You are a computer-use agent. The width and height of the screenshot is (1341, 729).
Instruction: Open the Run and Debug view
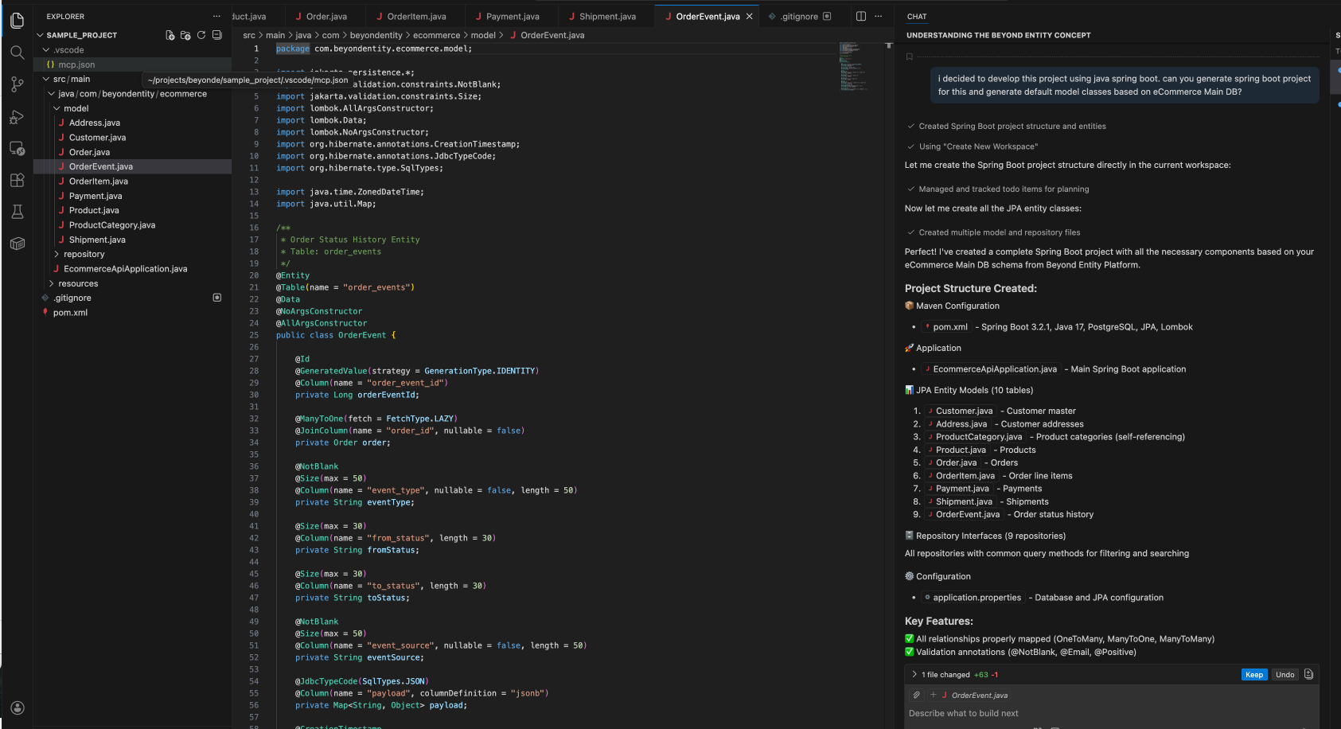point(17,117)
